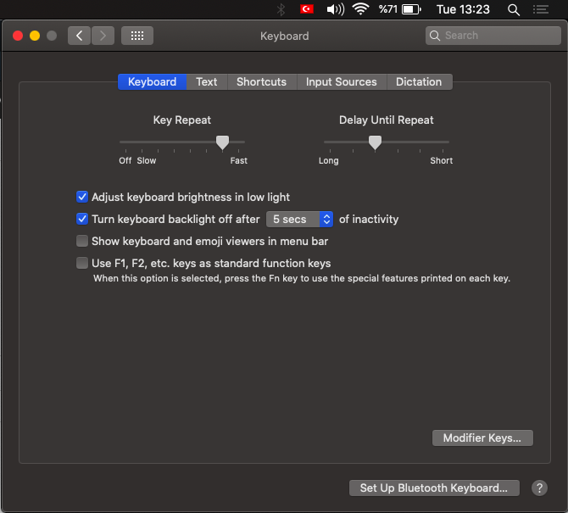Click the Key Repeat slider thumb
The image size is (568, 513).
point(222,142)
